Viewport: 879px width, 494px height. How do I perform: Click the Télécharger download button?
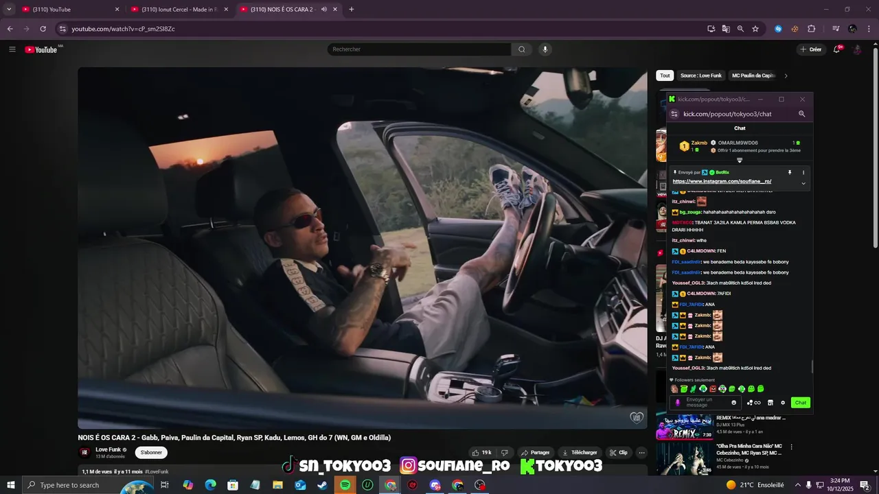(x=580, y=453)
